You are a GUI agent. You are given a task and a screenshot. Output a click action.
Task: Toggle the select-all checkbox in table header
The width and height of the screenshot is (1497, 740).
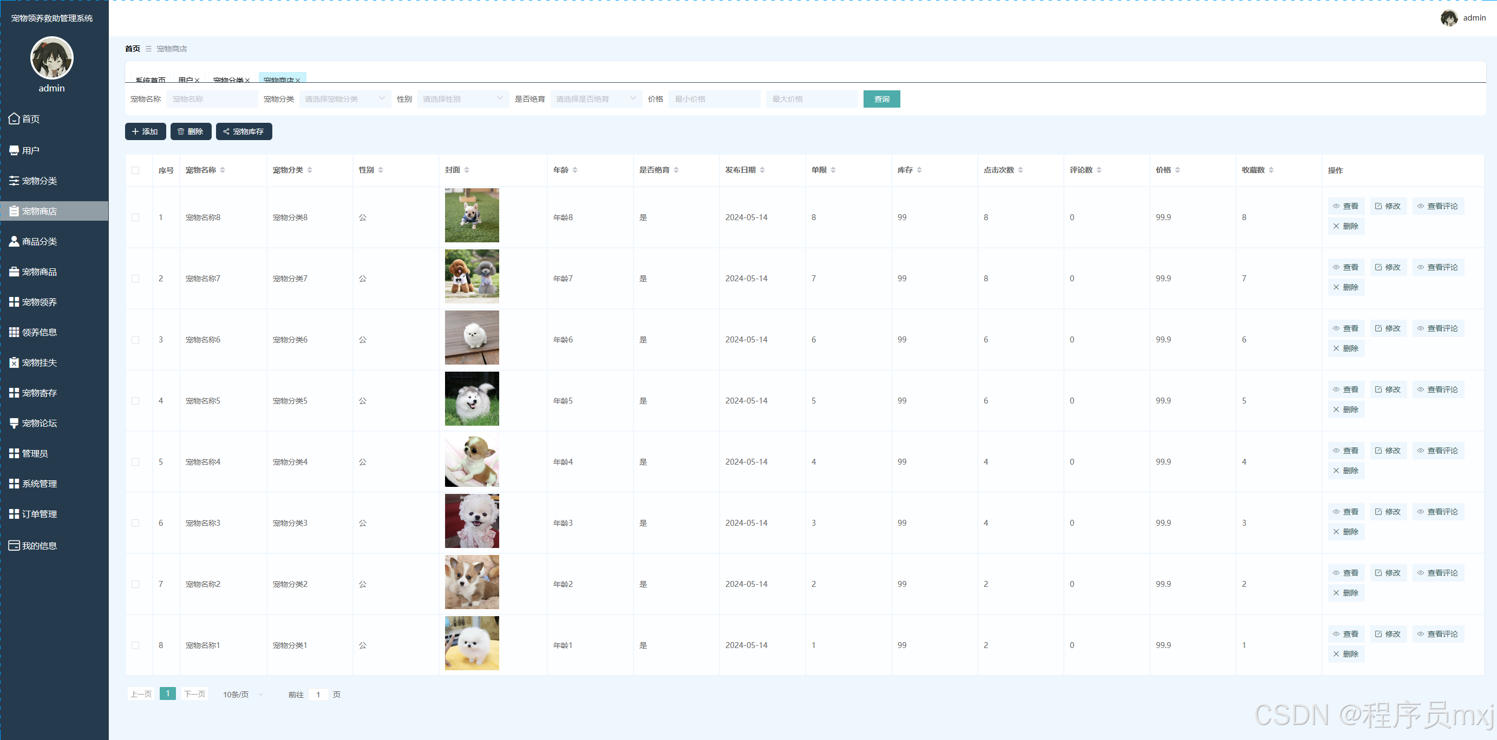[x=135, y=170]
